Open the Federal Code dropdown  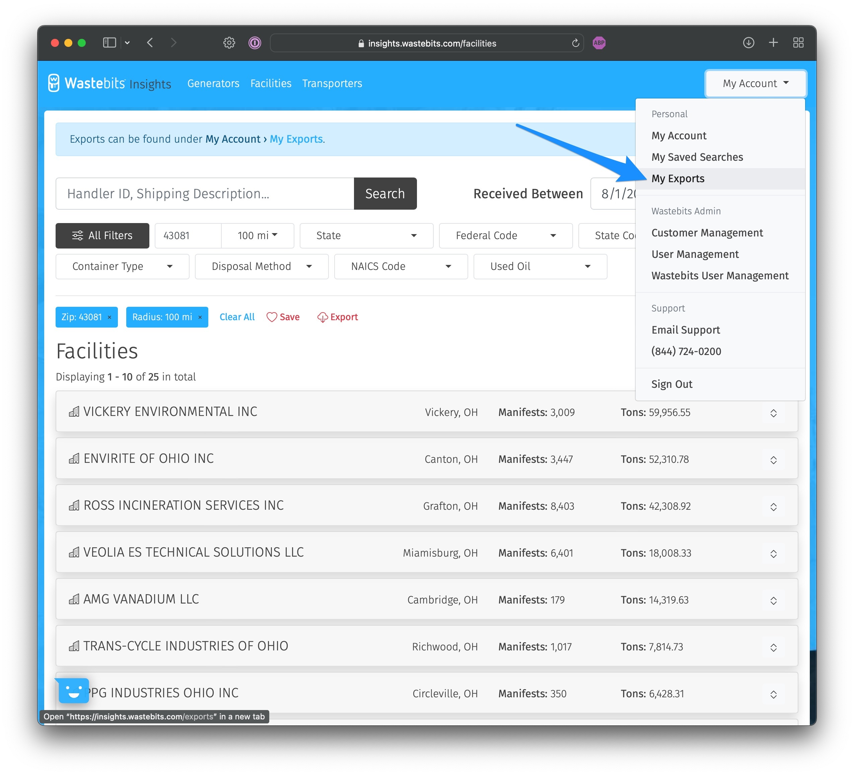(505, 235)
